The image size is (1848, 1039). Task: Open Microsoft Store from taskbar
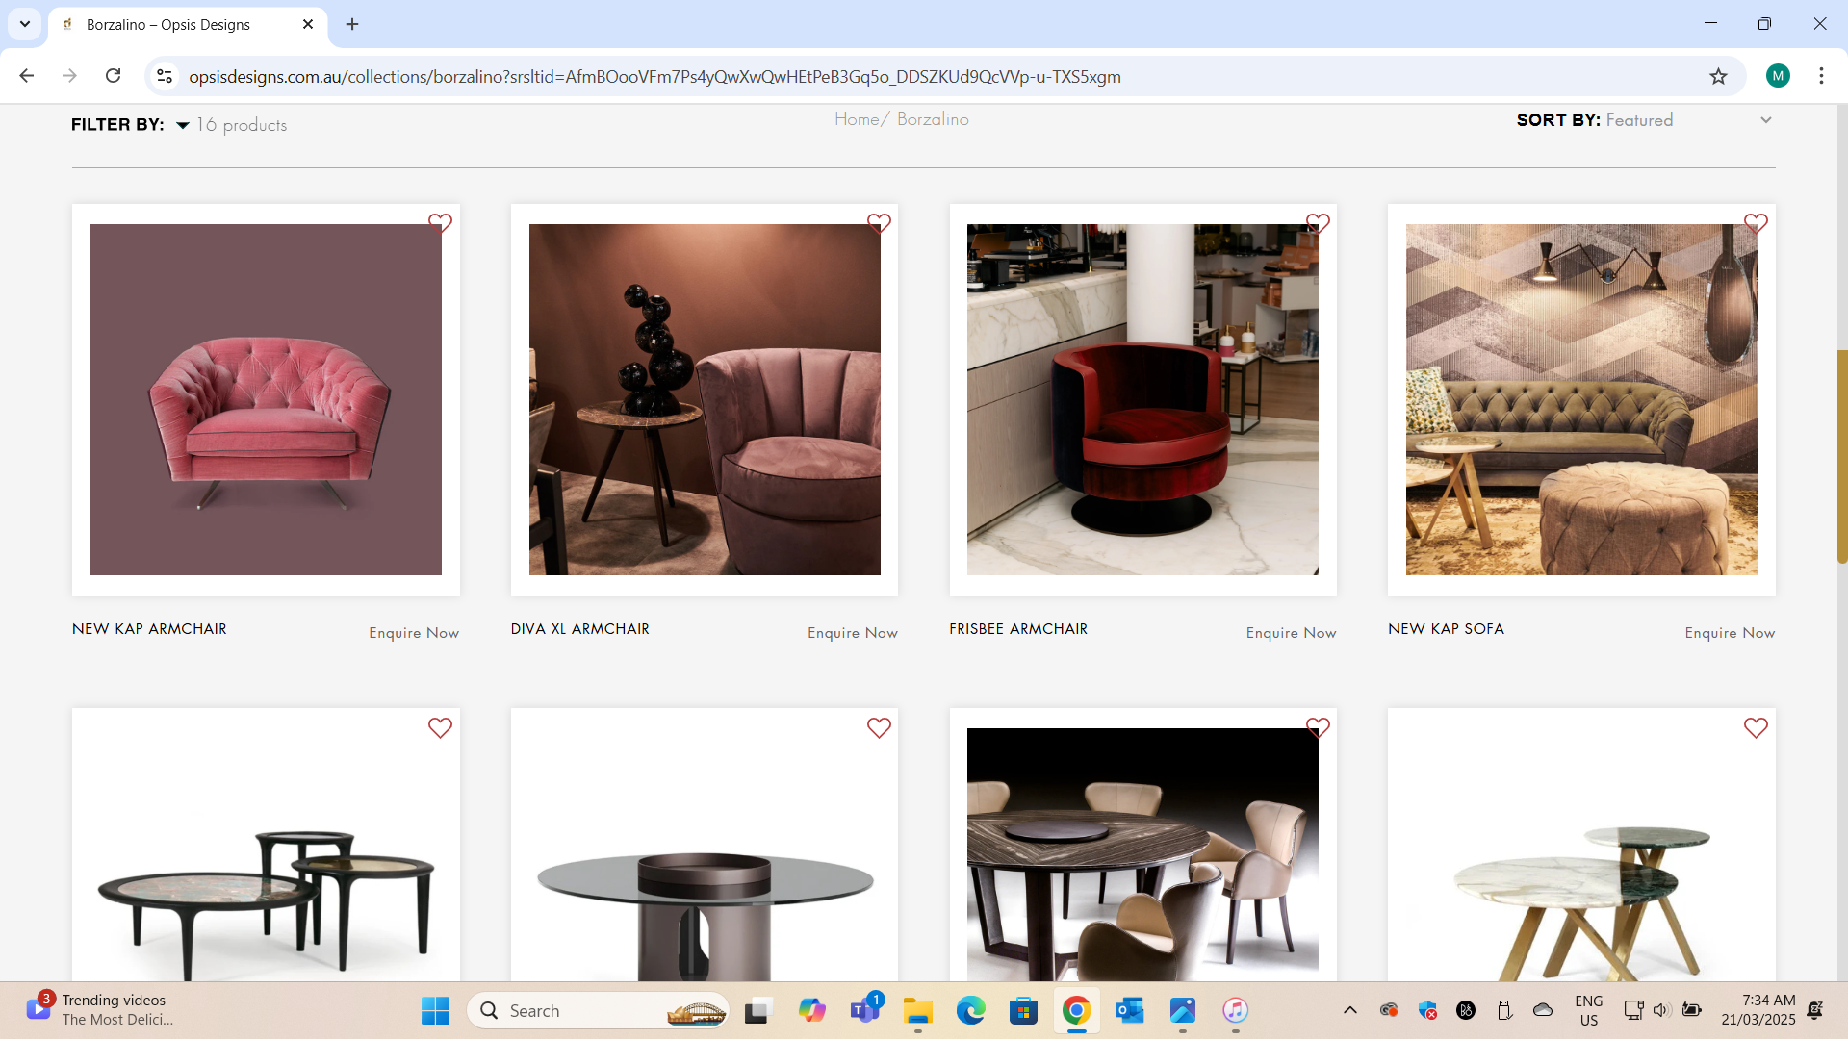(1023, 1010)
